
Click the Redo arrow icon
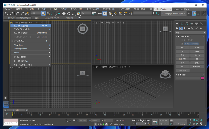(11, 14)
